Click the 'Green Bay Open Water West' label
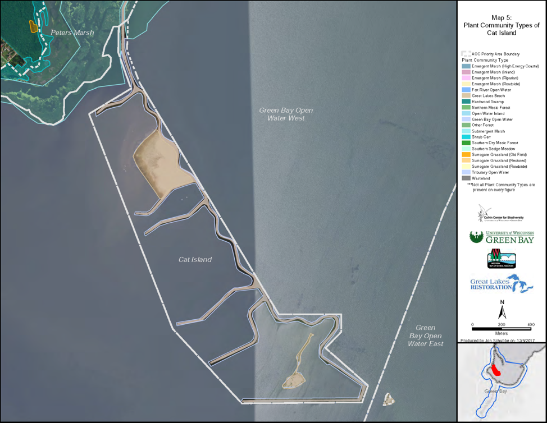The image size is (547, 423). tap(286, 114)
